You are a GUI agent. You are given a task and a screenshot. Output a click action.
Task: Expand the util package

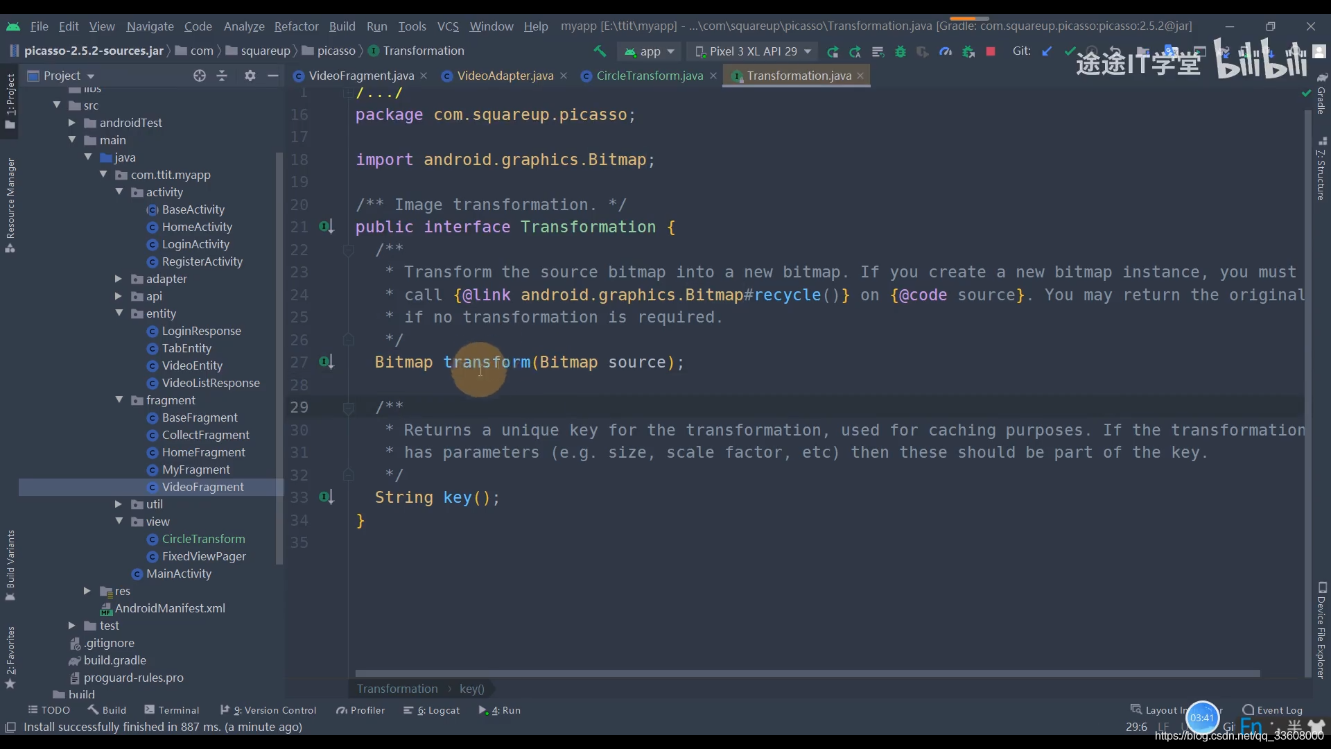click(x=118, y=504)
